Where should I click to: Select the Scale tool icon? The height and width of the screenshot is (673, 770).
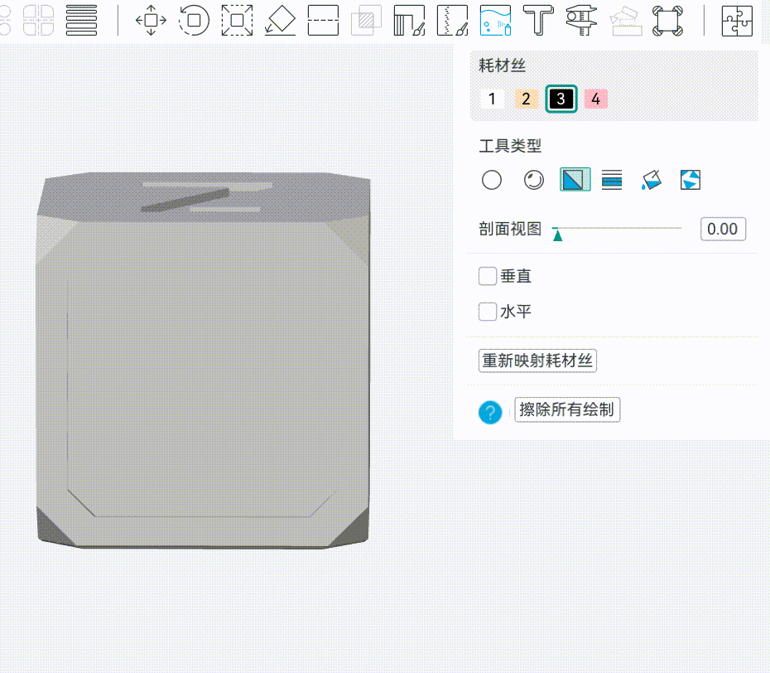tap(237, 20)
